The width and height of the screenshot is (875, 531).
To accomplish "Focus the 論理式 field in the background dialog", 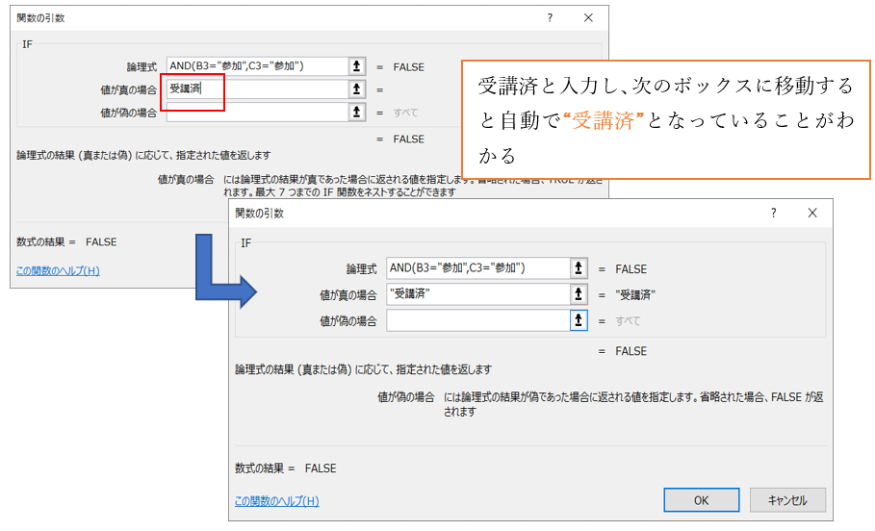I will [255, 66].
